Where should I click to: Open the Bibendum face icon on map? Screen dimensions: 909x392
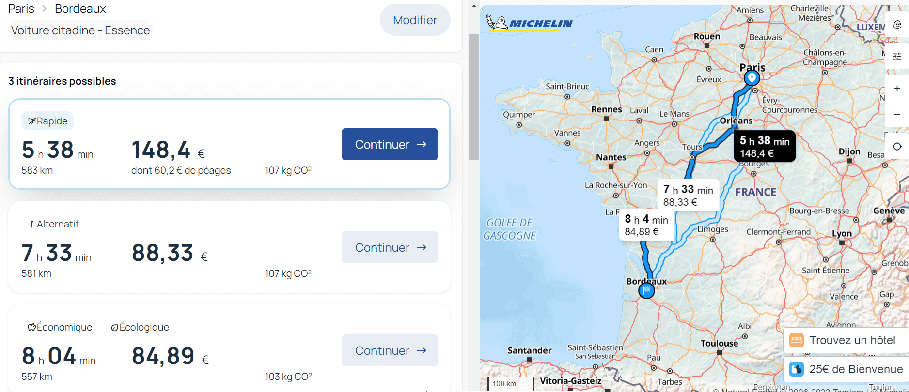pyautogui.click(x=897, y=24)
